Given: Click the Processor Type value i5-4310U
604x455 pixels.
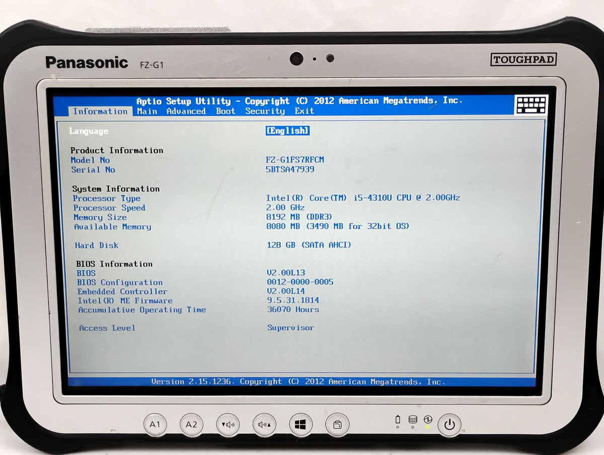Looking at the screenshot, I should (x=363, y=198).
